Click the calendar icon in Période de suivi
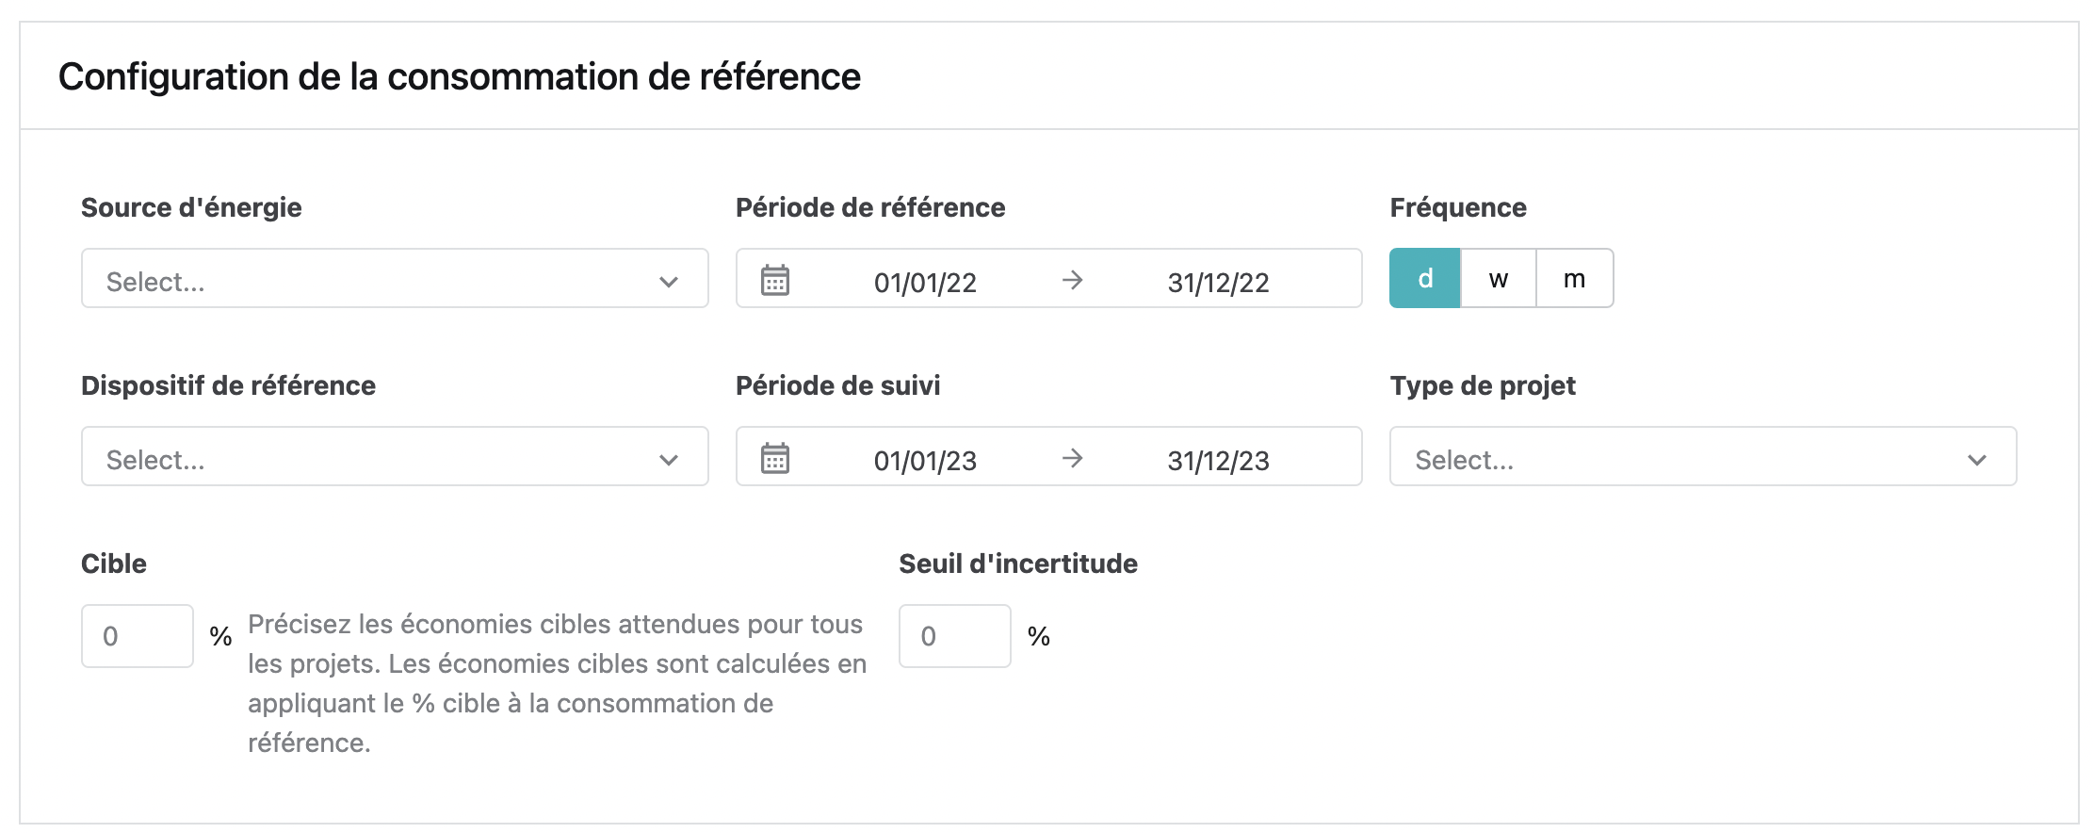The image size is (2093, 833). (775, 458)
